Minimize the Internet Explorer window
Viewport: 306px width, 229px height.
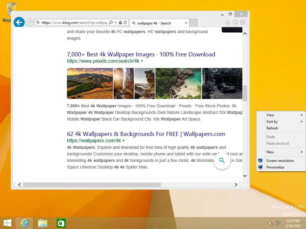coord(222,14)
